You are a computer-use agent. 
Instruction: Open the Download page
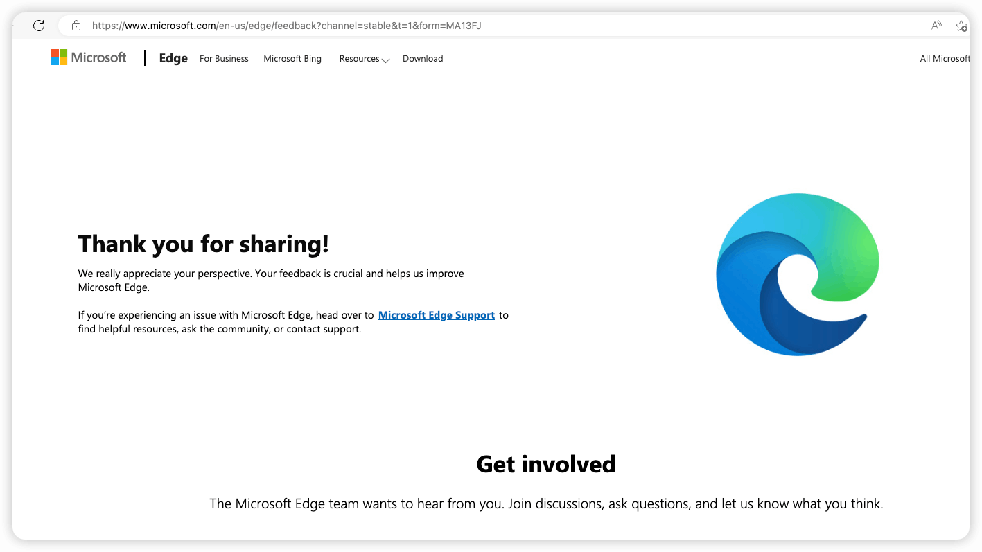[x=423, y=59]
